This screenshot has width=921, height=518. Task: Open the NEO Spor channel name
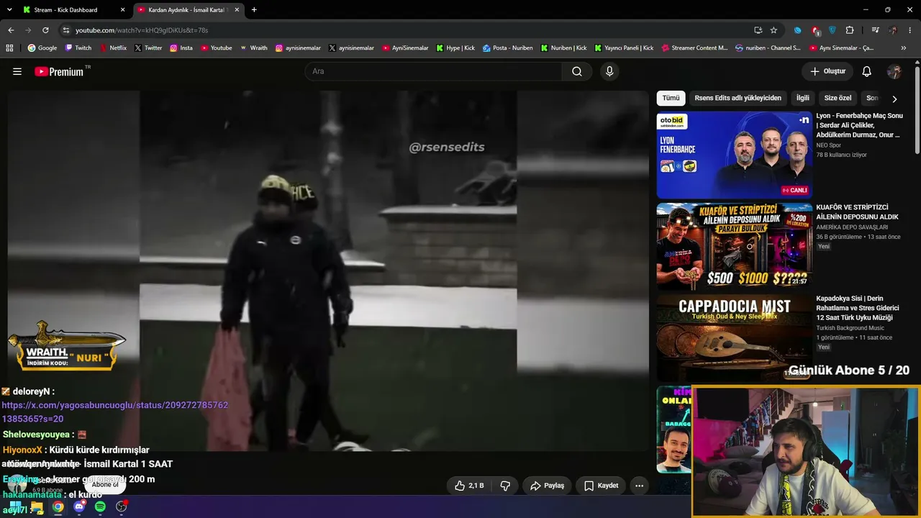pyautogui.click(x=828, y=145)
